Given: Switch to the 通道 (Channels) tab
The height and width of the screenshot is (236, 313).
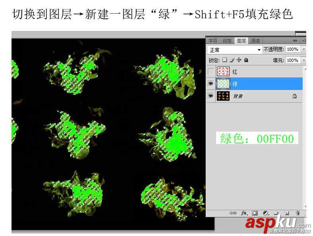Looking at the screenshot, I should click(255, 41).
